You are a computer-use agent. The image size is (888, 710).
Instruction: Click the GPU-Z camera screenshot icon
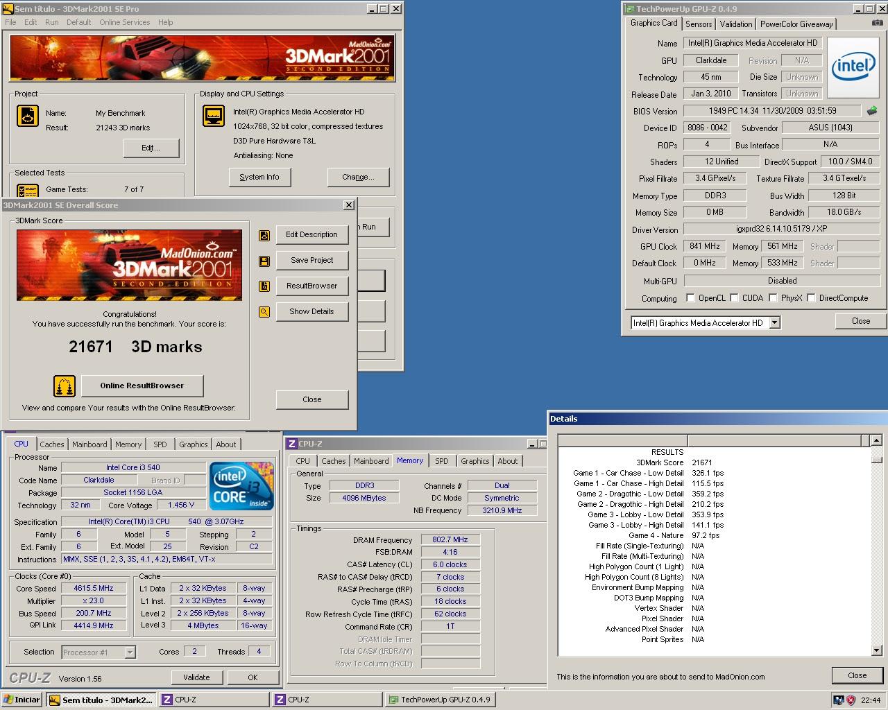pos(878,23)
